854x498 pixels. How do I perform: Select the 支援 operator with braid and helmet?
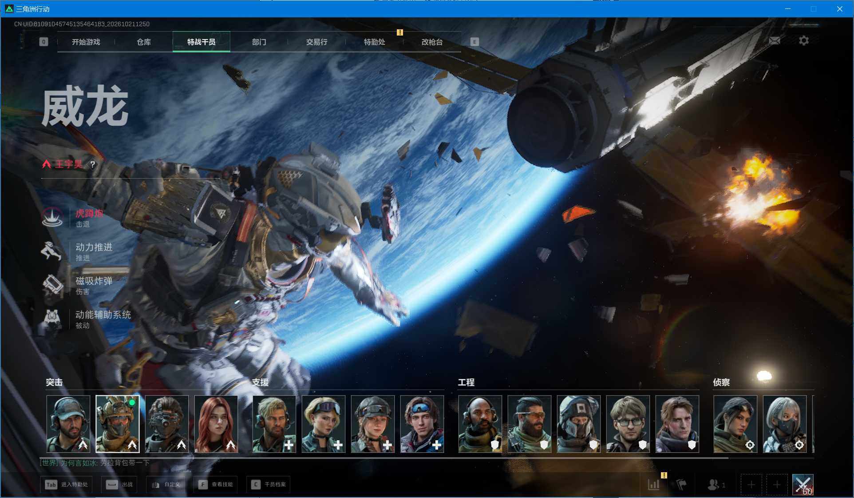click(373, 424)
